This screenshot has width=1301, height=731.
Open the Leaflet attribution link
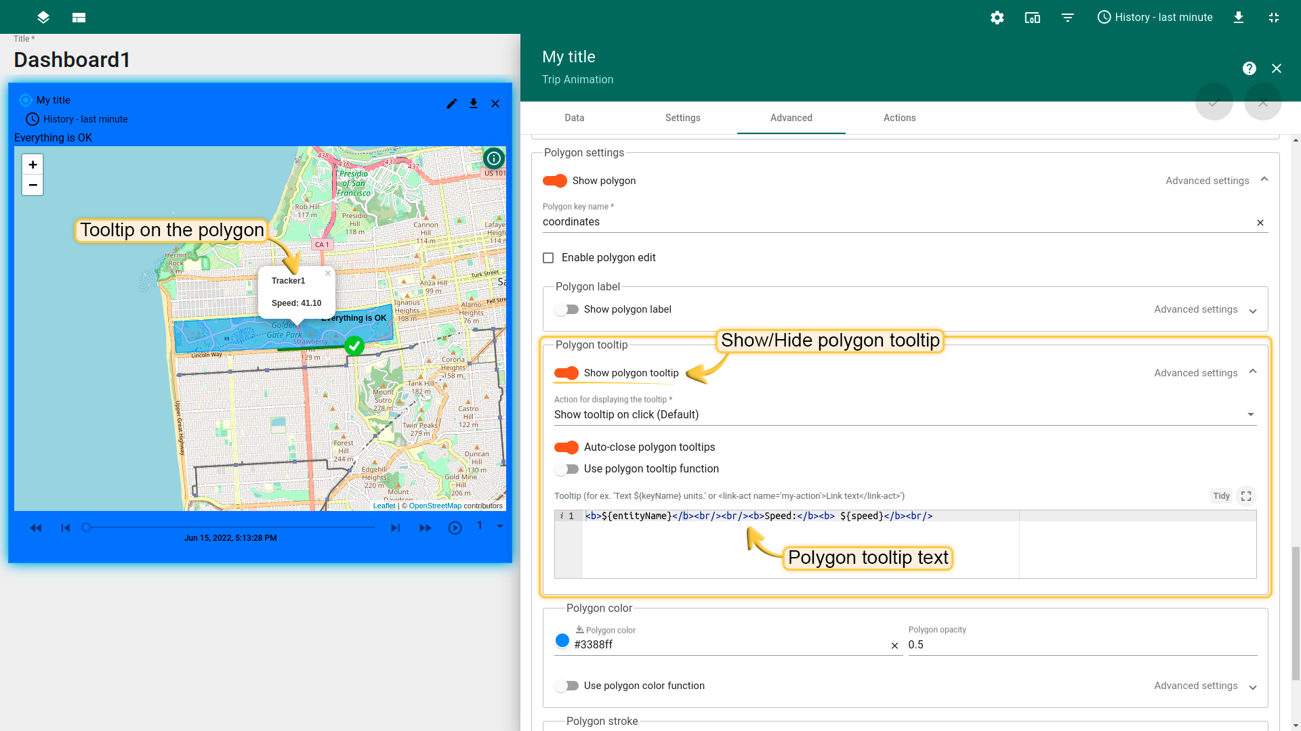(384, 506)
